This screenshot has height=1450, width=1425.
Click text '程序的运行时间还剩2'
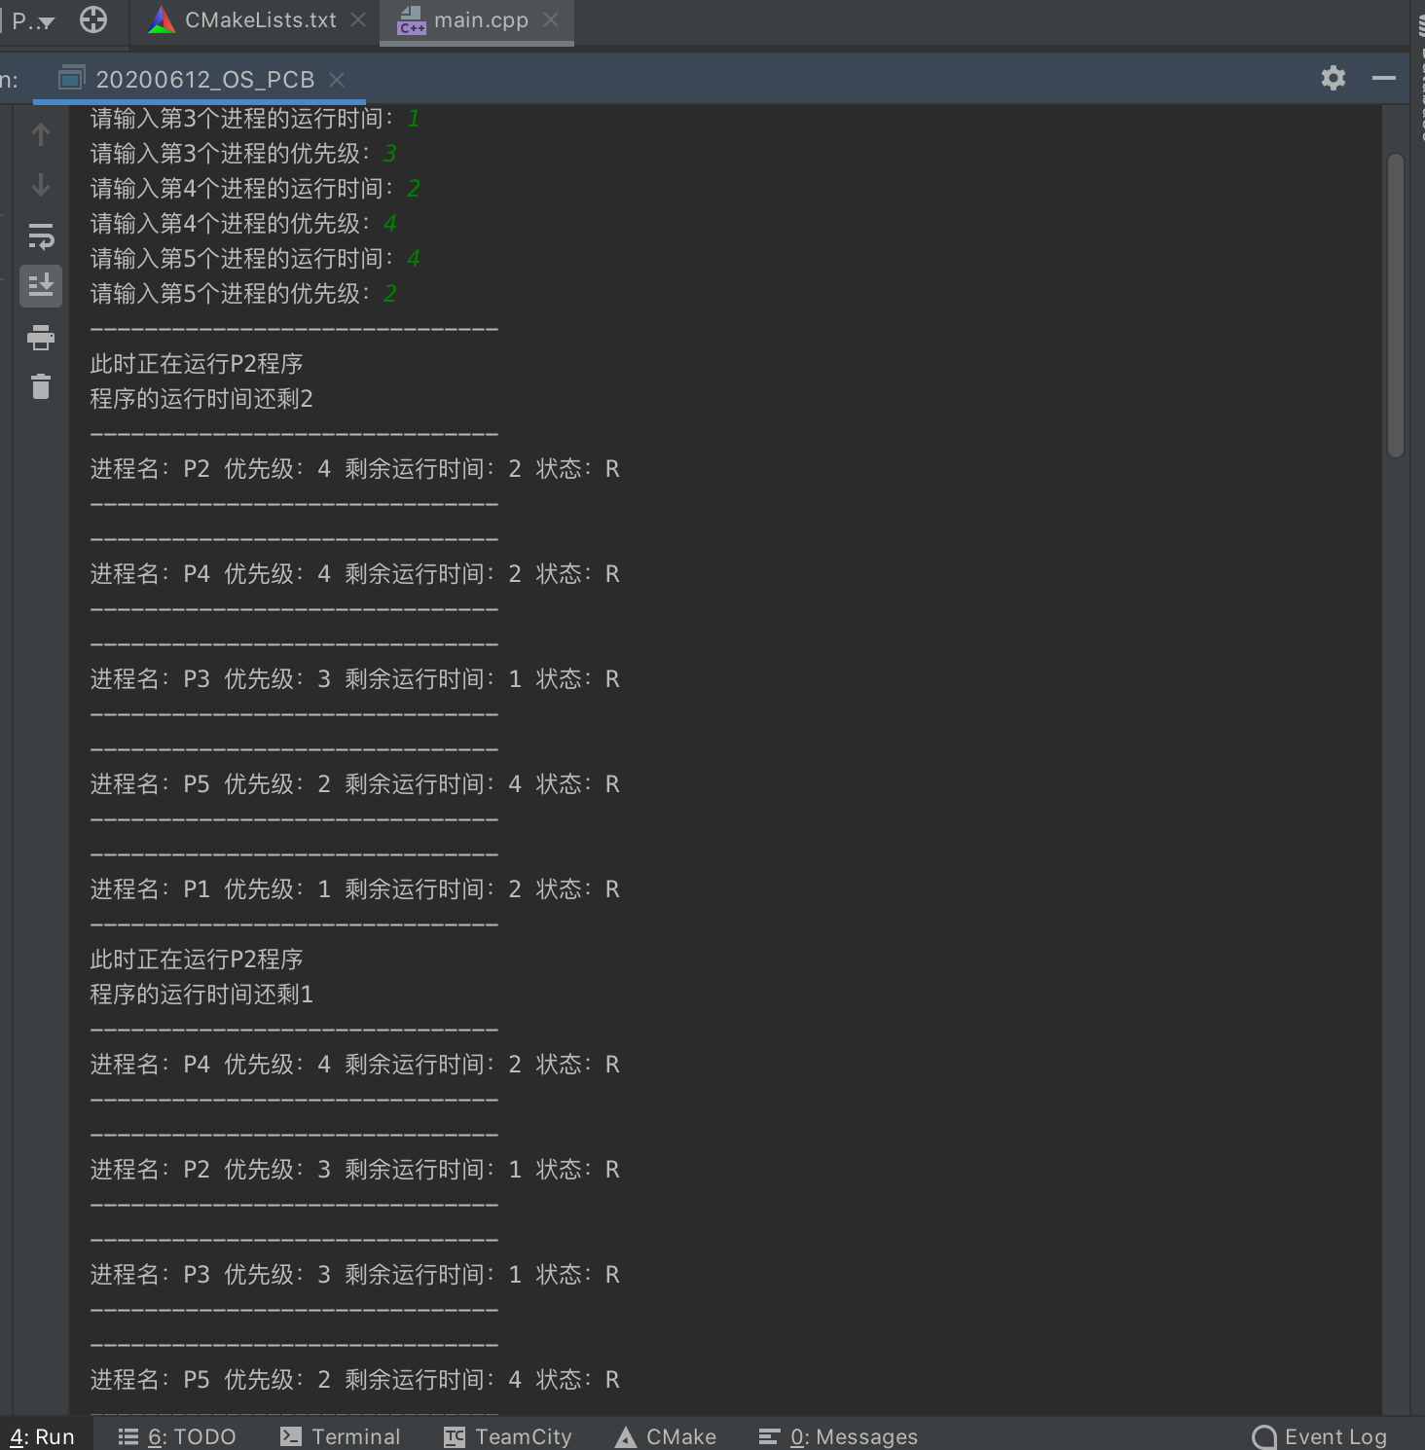(201, 399)
